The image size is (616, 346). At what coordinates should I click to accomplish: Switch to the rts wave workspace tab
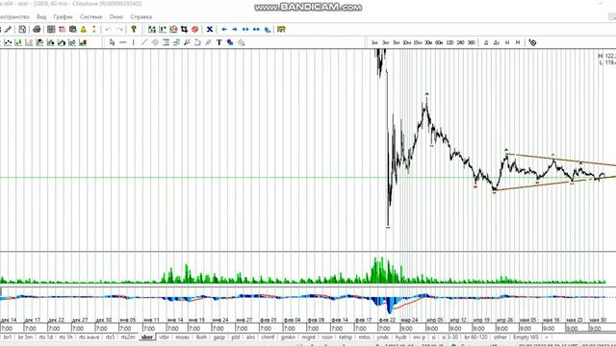[x=89, y=337]
